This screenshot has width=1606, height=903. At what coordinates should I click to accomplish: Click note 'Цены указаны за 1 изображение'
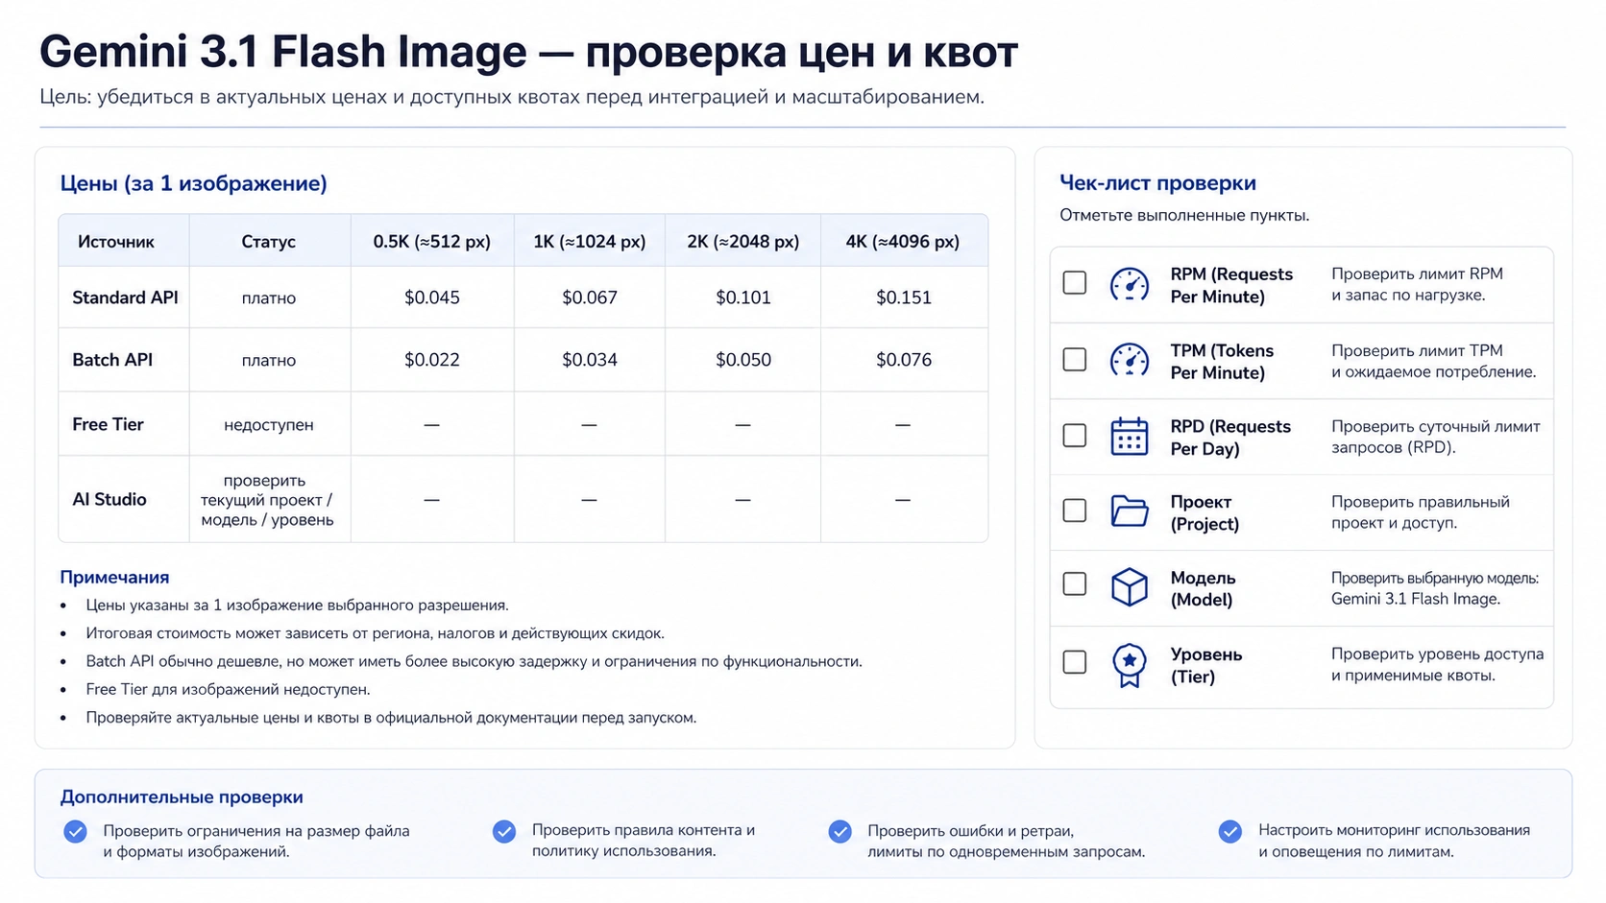click(297, 606)
